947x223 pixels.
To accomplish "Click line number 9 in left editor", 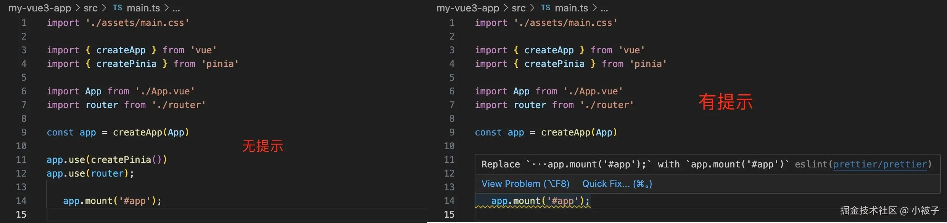I will 24,132.
